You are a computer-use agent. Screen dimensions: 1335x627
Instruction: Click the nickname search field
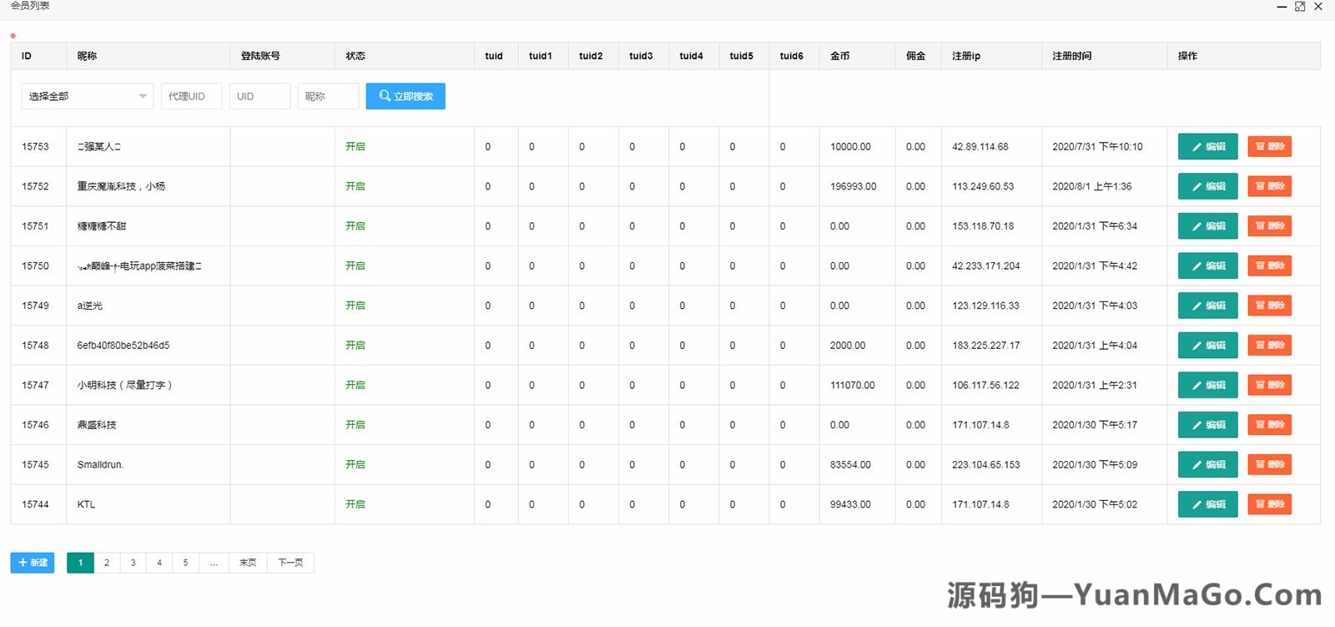pyautogui.click(x=328, y=96)
